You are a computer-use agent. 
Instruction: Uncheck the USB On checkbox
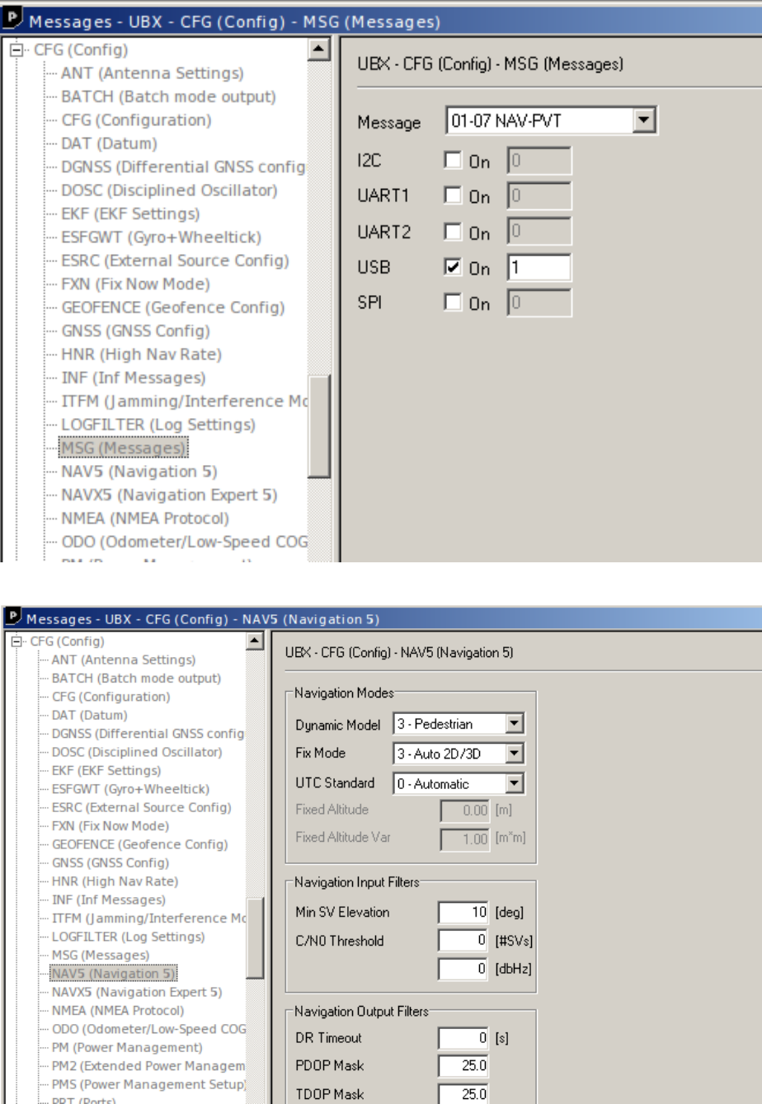453,265
